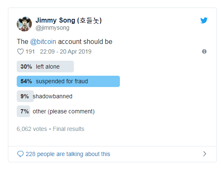The width and height of the screenshot is (221, 169).
Task: Click the 191 likes count
Action: click(x=30, y=51)
